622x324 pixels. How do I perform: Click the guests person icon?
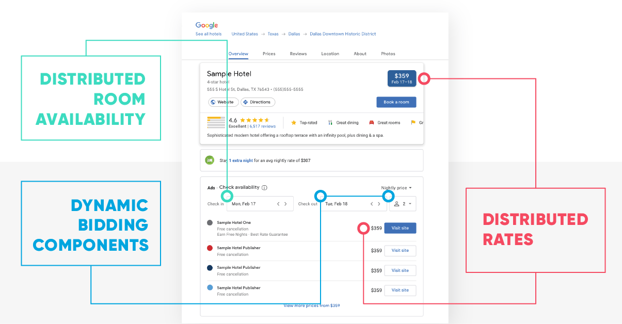(x=395, y=204)
